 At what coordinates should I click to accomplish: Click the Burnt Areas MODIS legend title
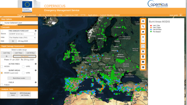[159, 22]
